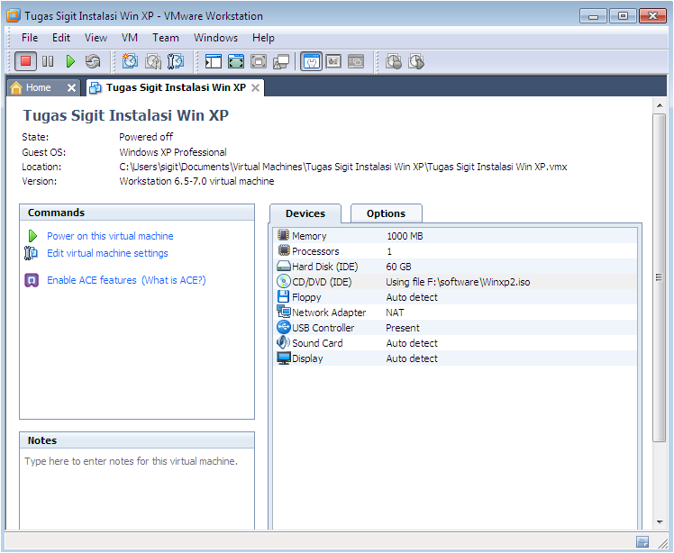Click the Suspend (pause) toolbar icon

click(x=48, y=61)
